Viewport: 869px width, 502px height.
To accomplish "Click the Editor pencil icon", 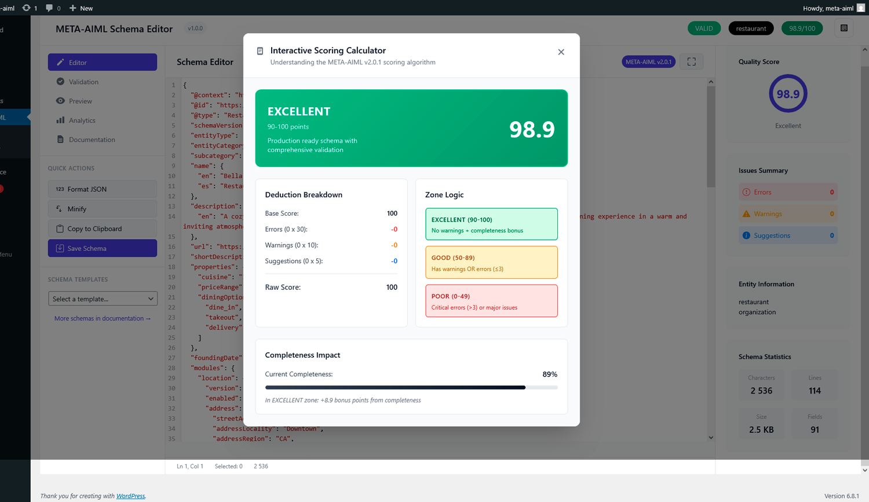I will point(60,62).
